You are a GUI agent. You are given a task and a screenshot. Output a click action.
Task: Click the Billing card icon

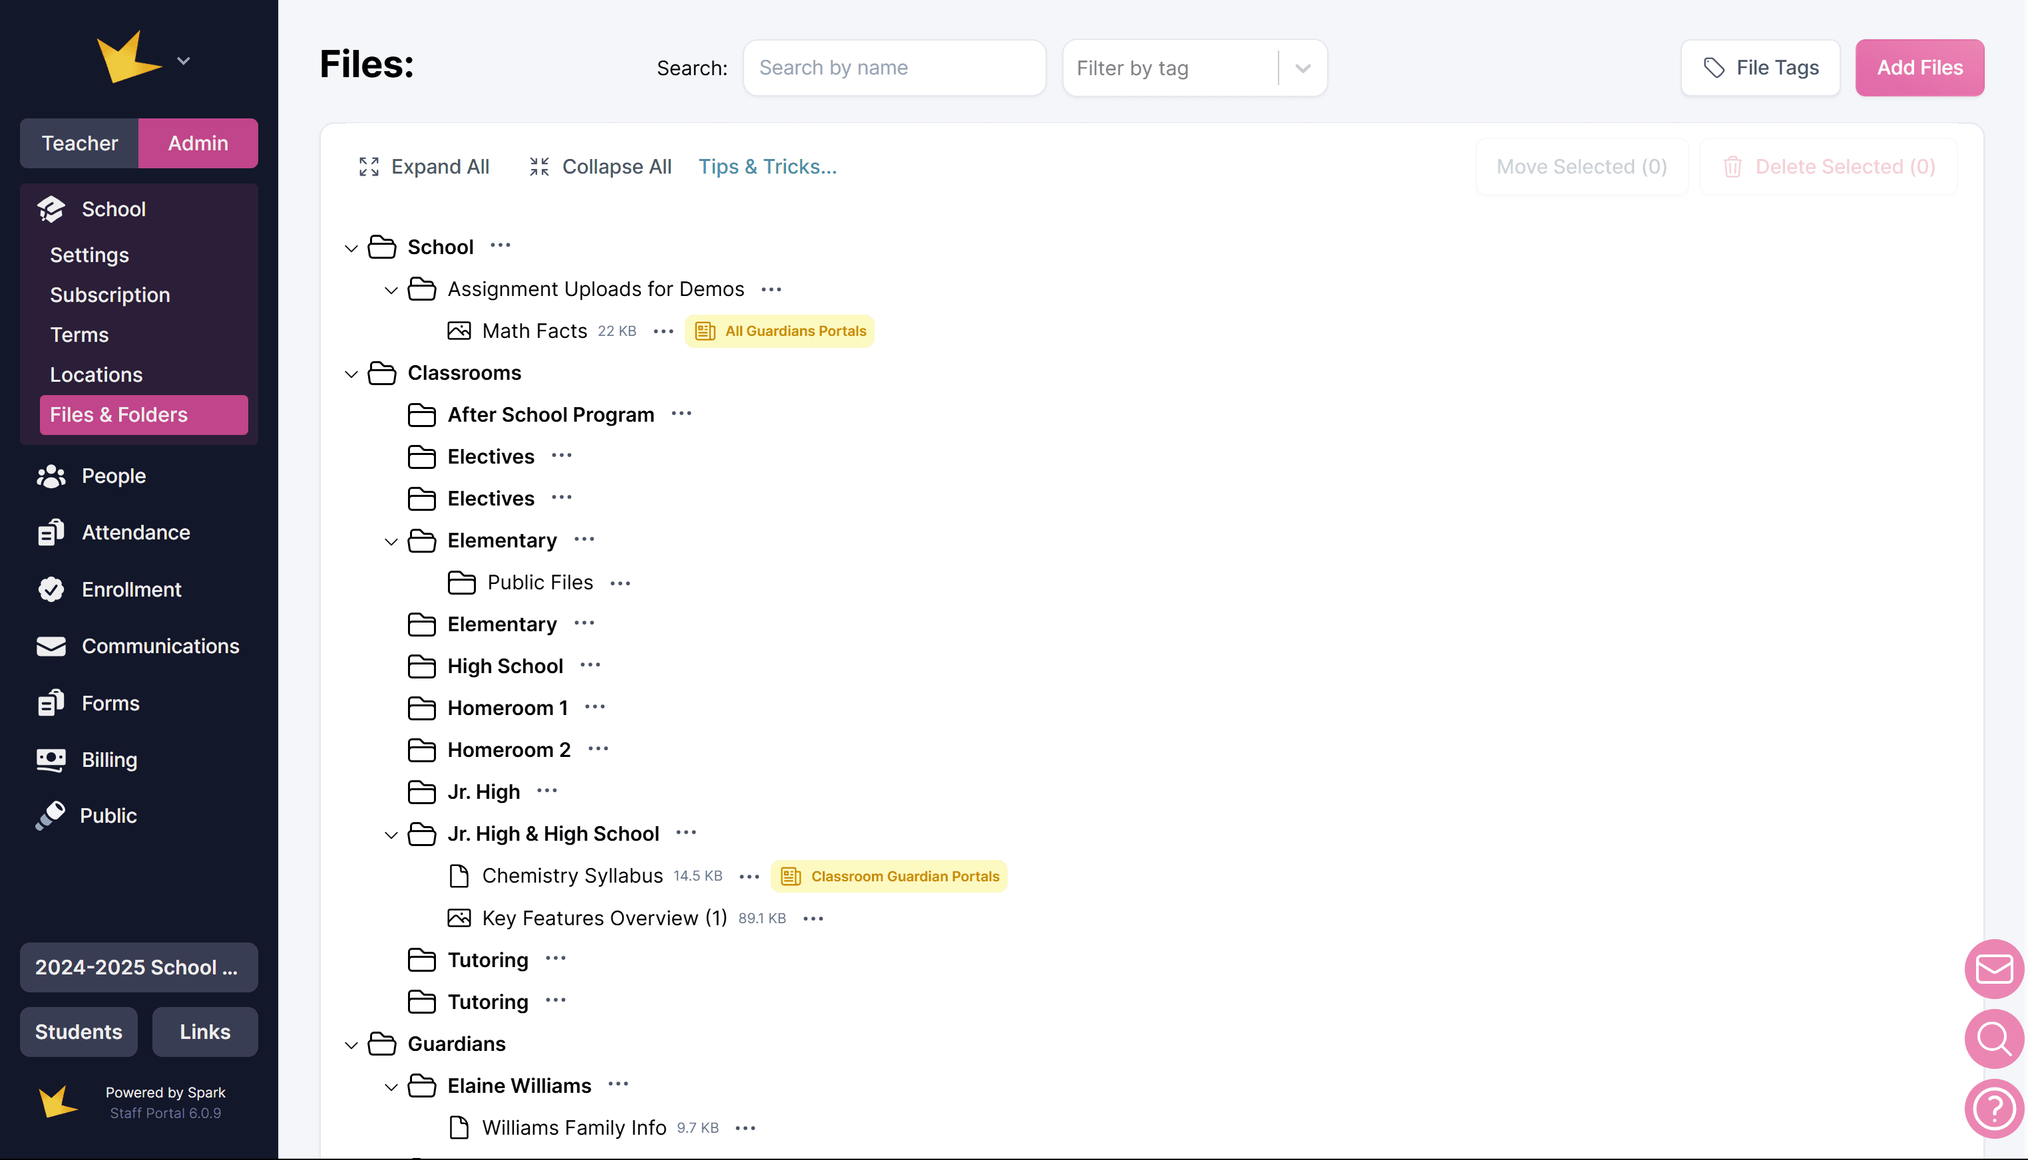click(x=51, y=760)
